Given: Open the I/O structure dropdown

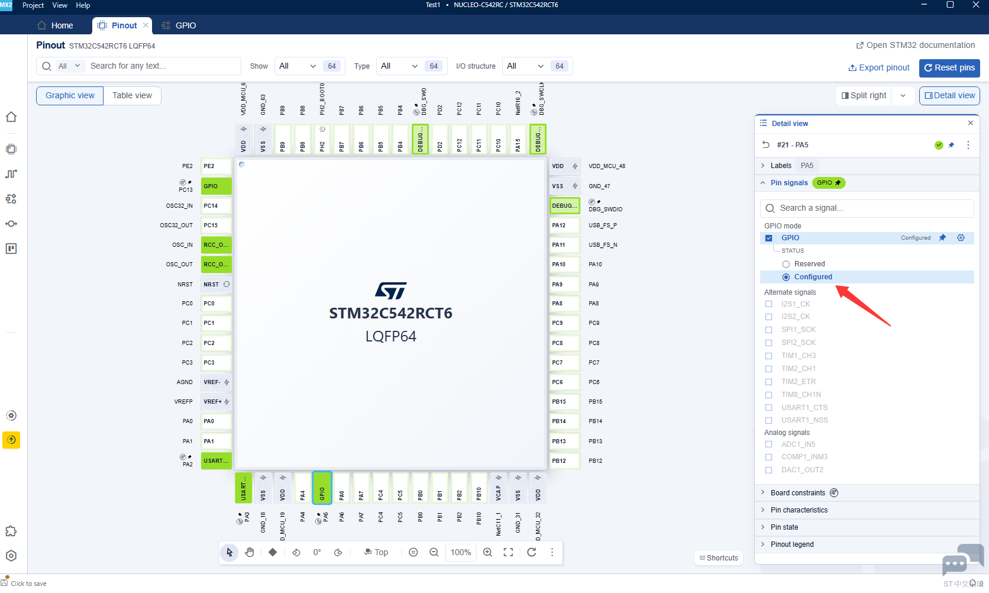Looking at the screenshot, I should [x=525, y=66].
